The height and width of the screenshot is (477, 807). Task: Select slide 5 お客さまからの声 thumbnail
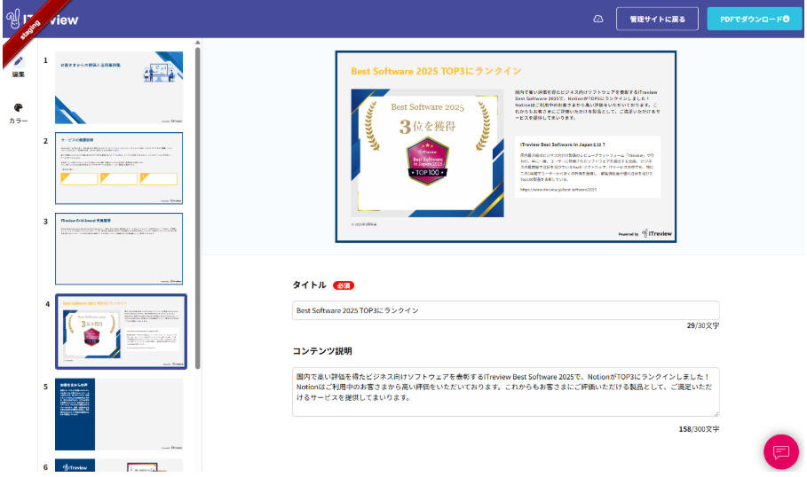click(119, 414)
